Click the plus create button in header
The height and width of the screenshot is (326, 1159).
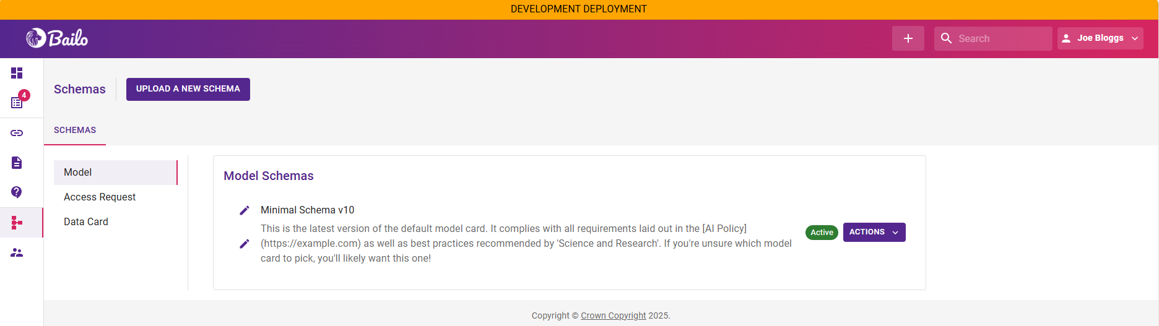[x=908, y=38]
